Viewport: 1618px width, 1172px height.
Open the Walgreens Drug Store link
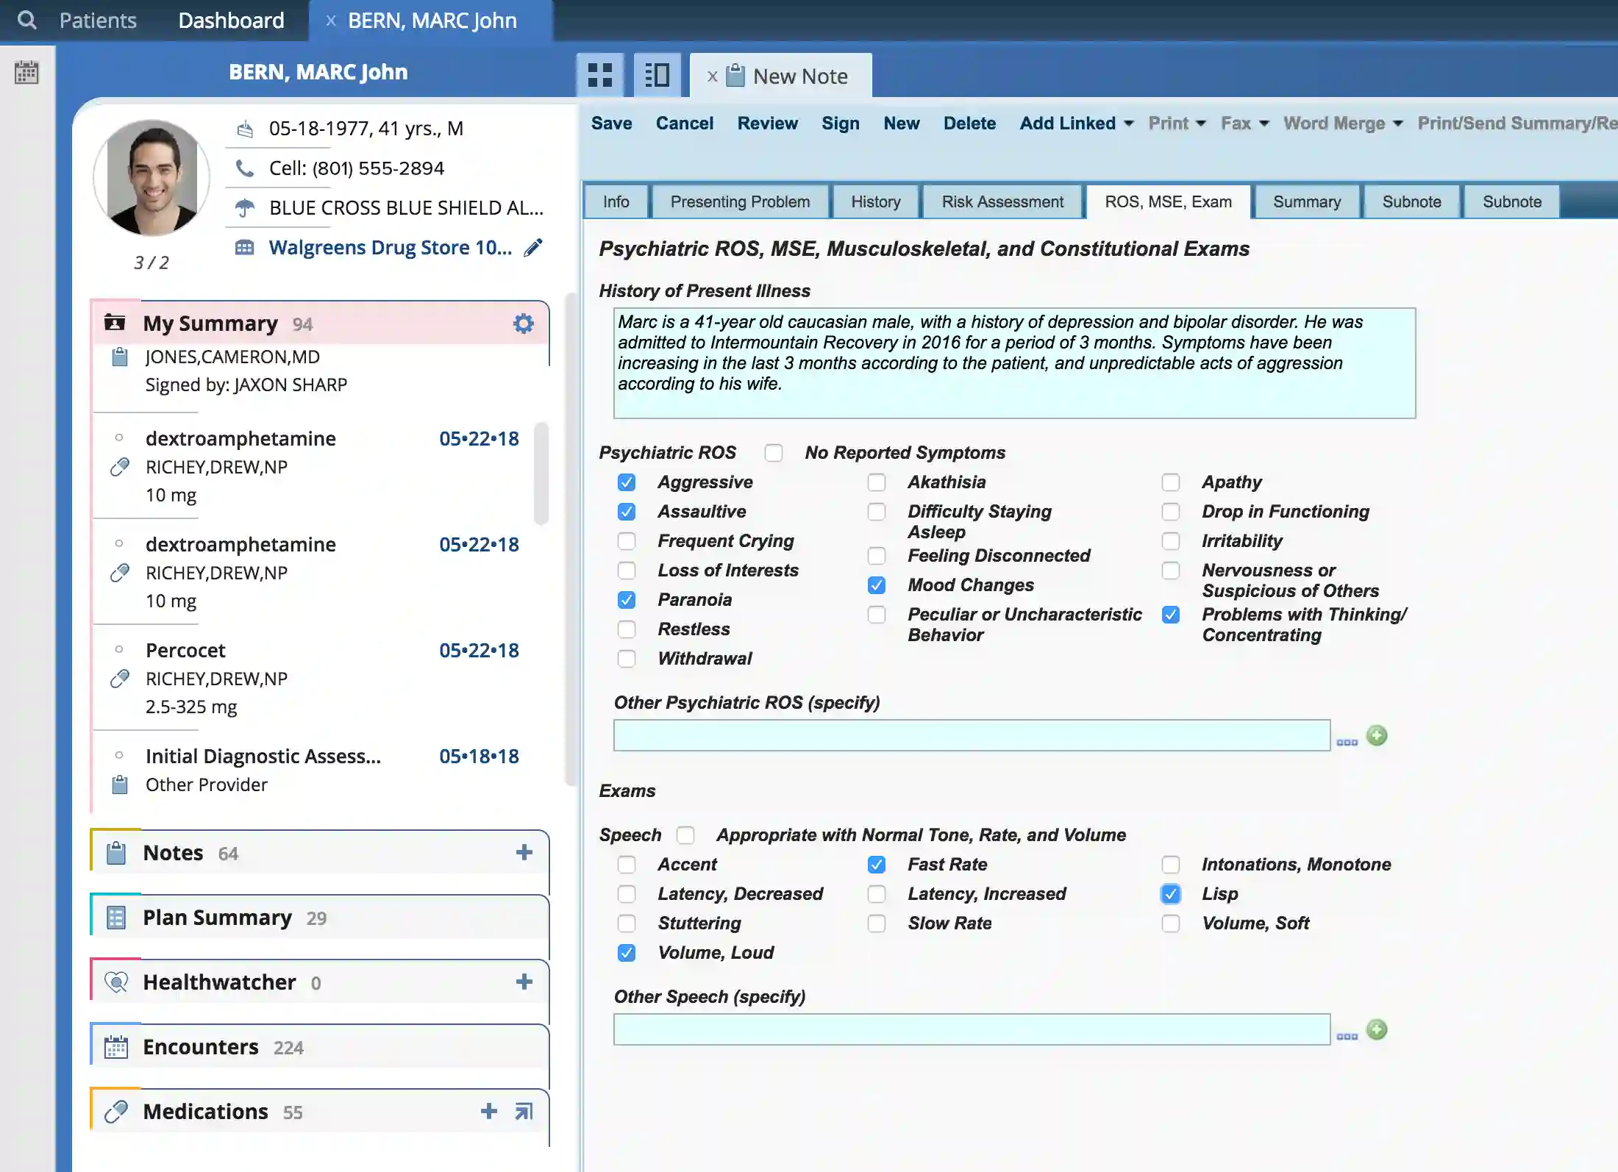click(390, 247)
